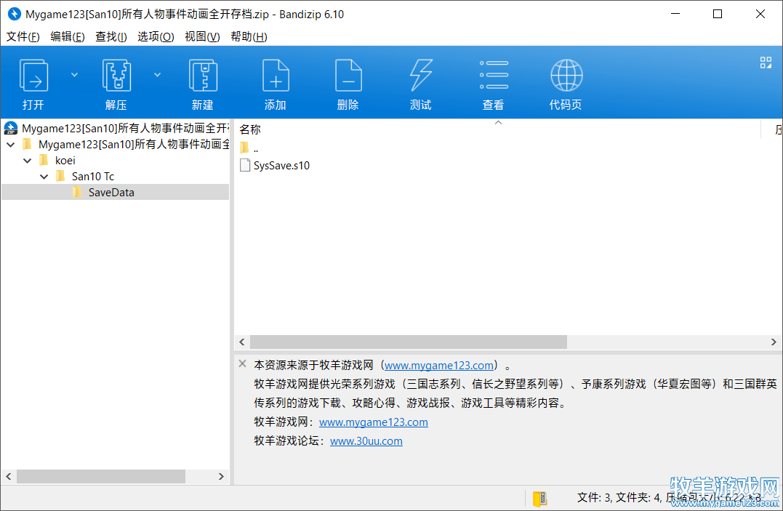Open the www.30uu.com forum link
This screenshot has height=511, width=783.
[366, 441]
